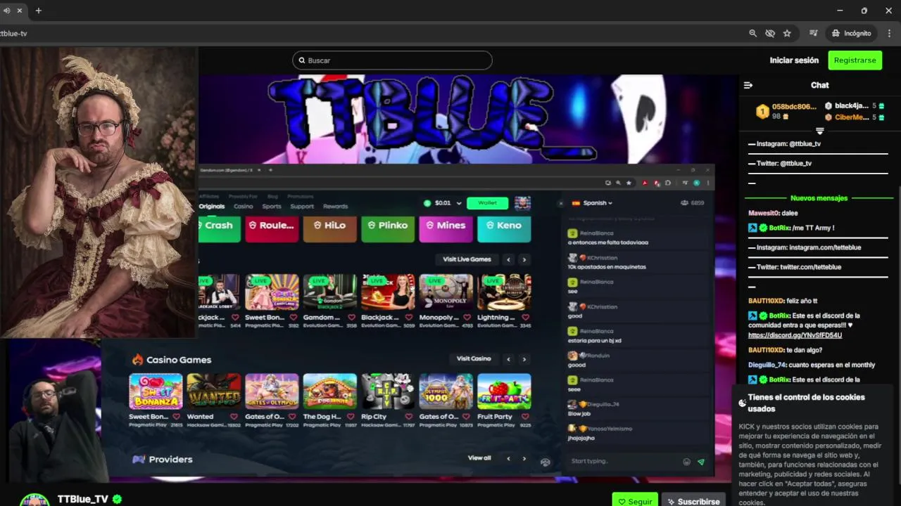This screenshot has height=506, width=901.
Task: Click the online users count 6859
Action: coord(693,203)
